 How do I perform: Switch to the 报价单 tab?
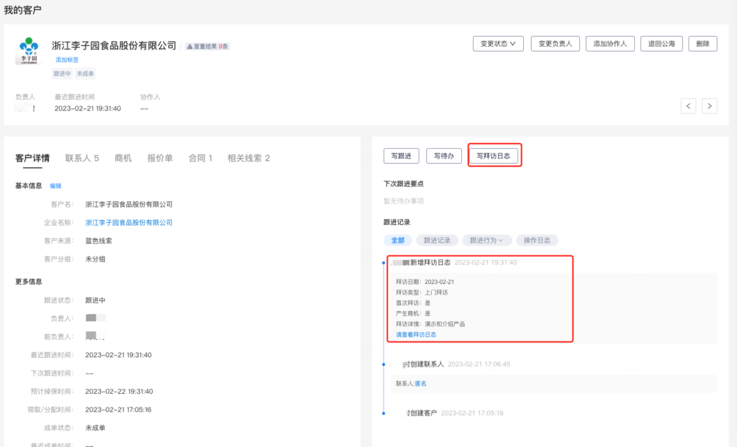click(x=160, y=158)
